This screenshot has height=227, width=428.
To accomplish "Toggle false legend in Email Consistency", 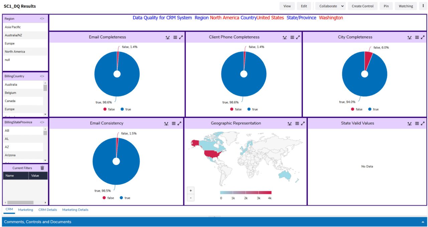I will [x=108, y=198].
